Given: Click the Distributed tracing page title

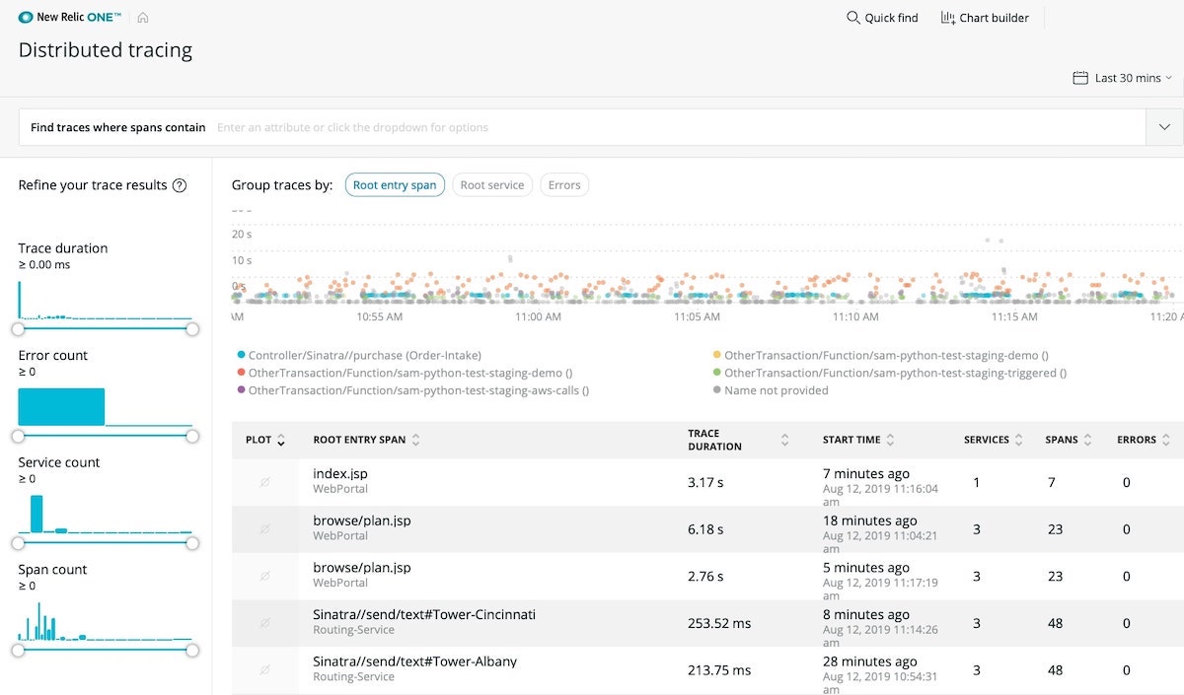Looking at the screenshot, I should click(x=106, y=50).
